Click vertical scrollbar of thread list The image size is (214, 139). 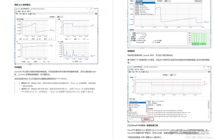147,108
